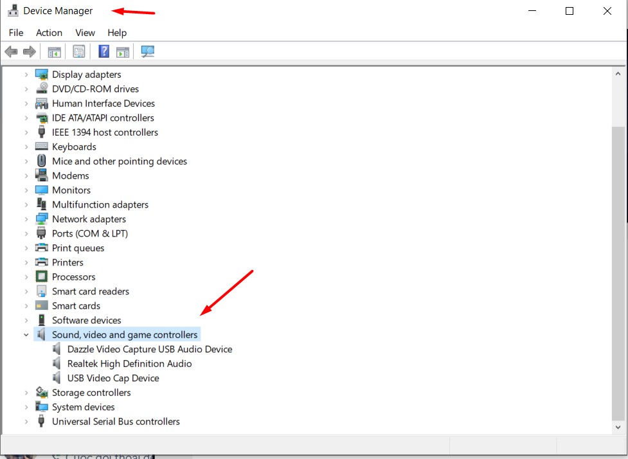Open the Help menu

(x=117, y=32)
